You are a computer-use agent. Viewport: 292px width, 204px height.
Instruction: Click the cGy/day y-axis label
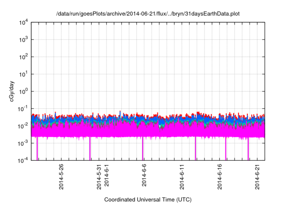pos(14,92)
